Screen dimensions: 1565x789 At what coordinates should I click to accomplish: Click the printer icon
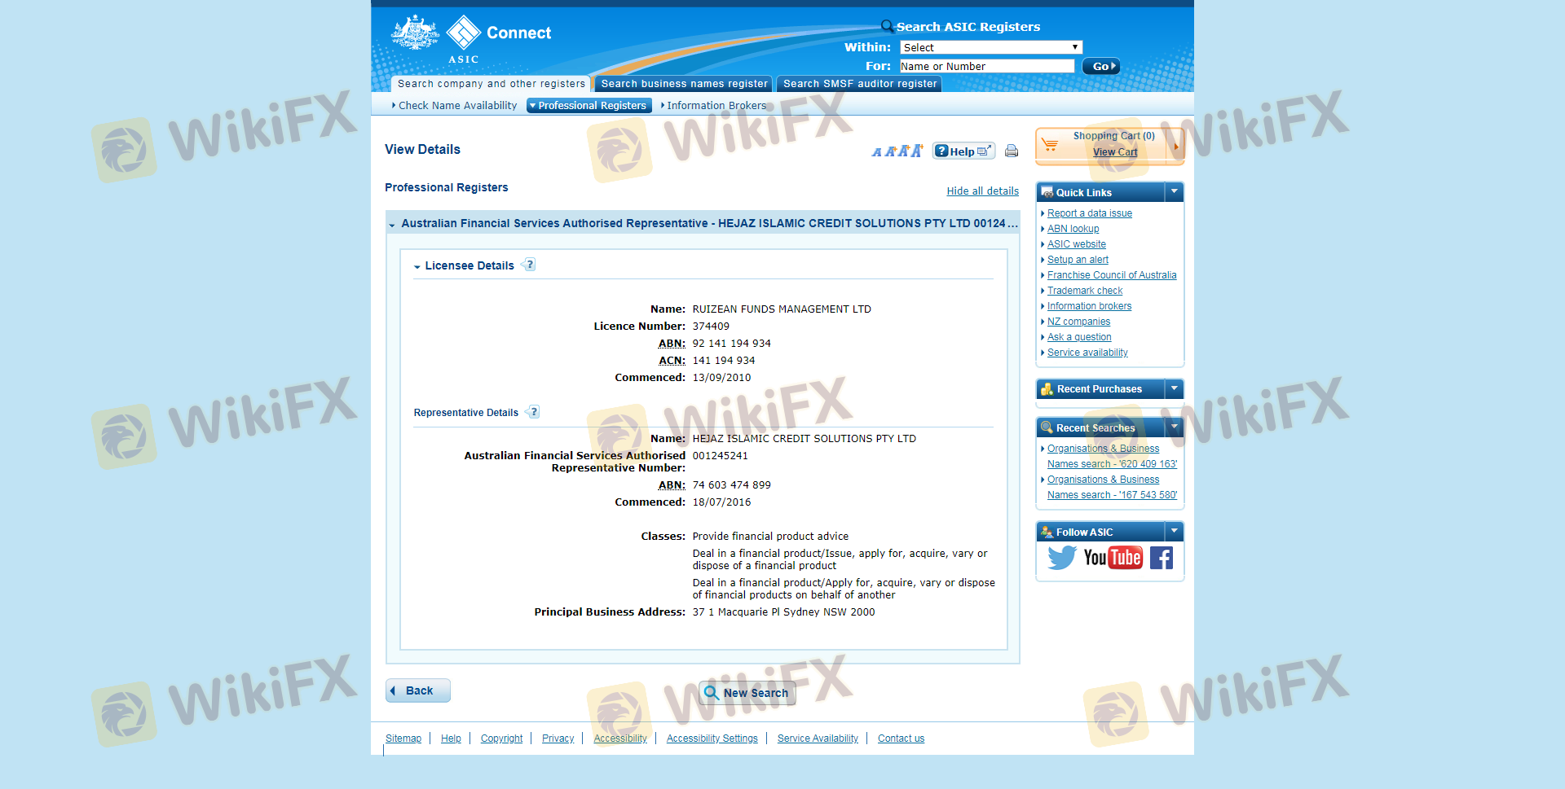pos(1012,151)
